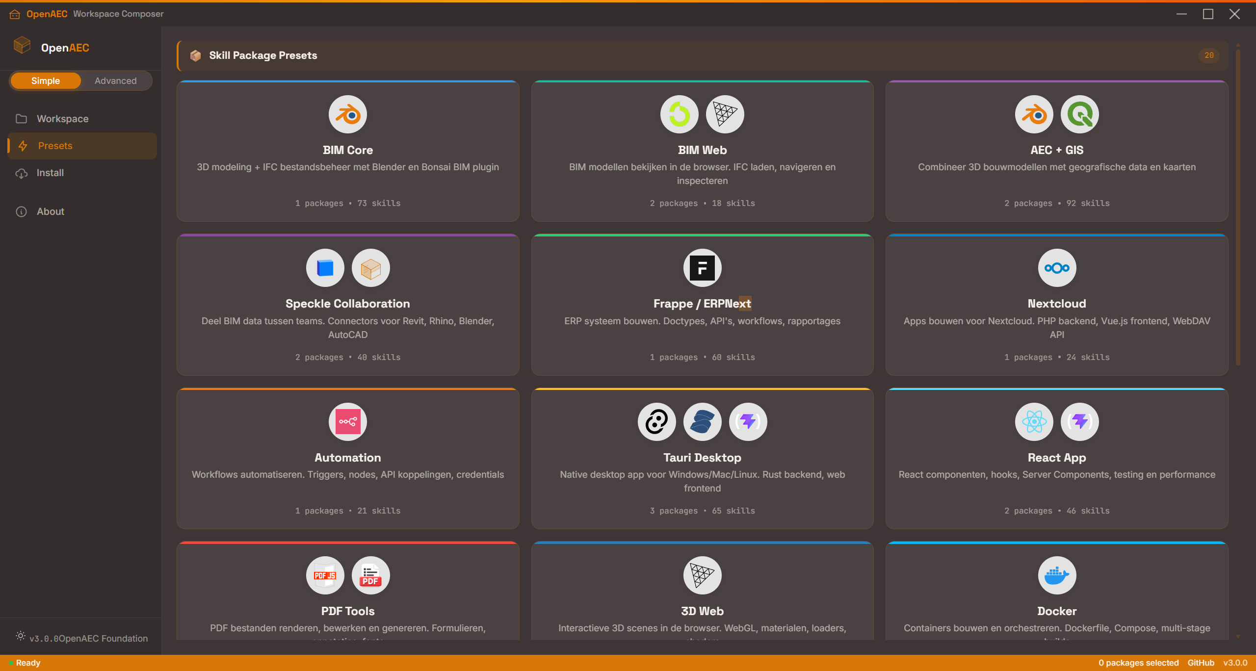Select the Presets menu item
Screen dimensions: 1256x671
coord(82,146)
